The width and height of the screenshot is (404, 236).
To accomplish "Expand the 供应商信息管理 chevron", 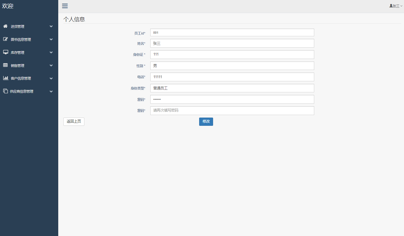I will tap(51, 91).
